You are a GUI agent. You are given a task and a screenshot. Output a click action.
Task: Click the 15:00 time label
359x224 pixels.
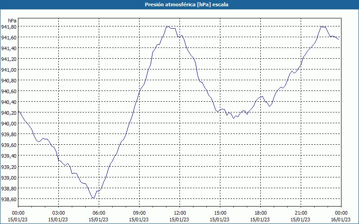220,213
